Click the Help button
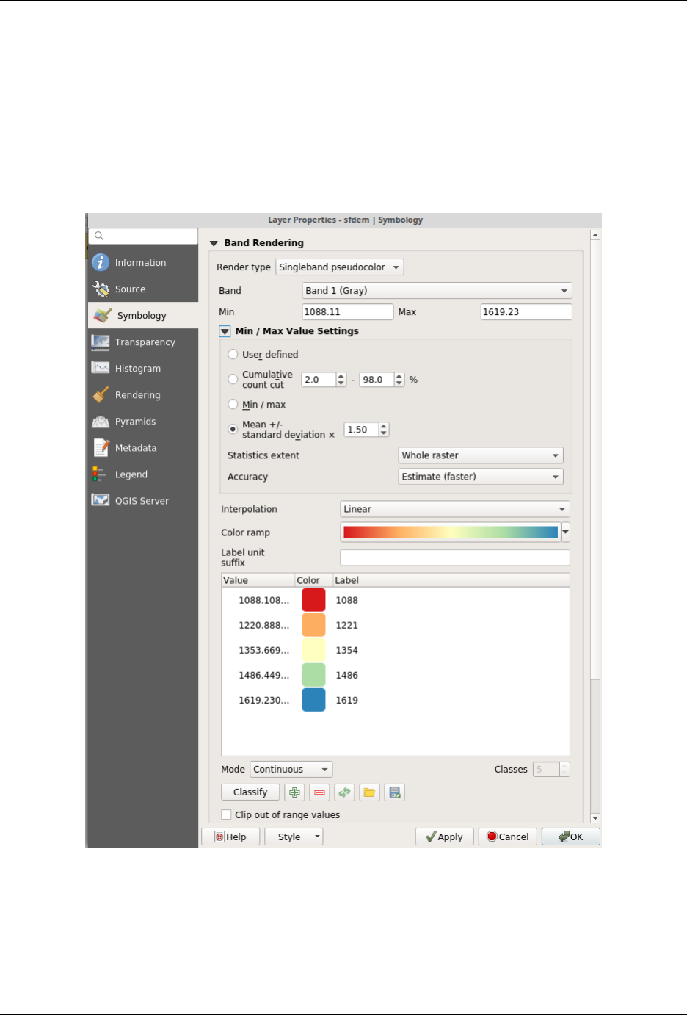Screen dimensions: 687x1015 point(230,837)
